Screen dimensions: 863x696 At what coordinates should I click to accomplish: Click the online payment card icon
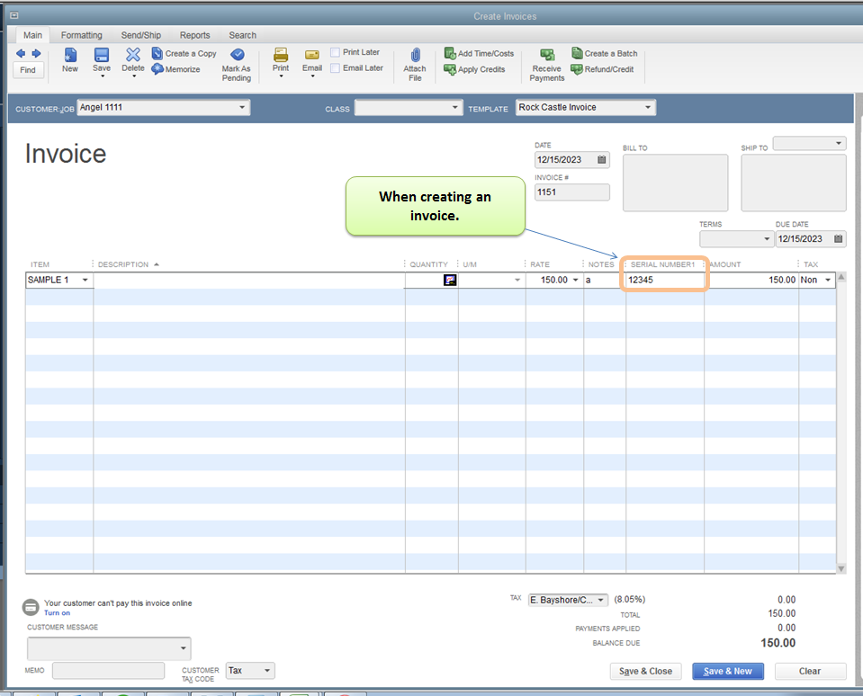pyautogui.click(x=31, y=608)
